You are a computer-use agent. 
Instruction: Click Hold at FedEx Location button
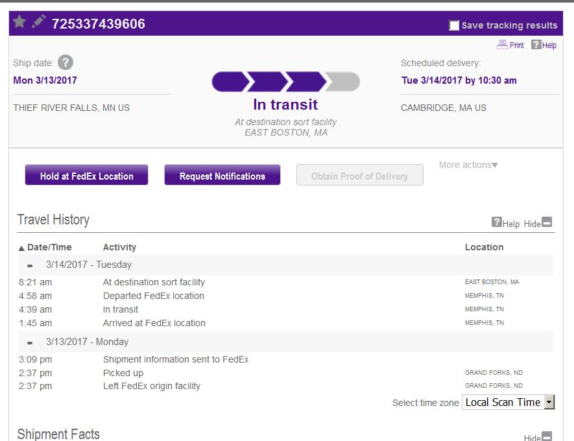[x=86, y=175]
